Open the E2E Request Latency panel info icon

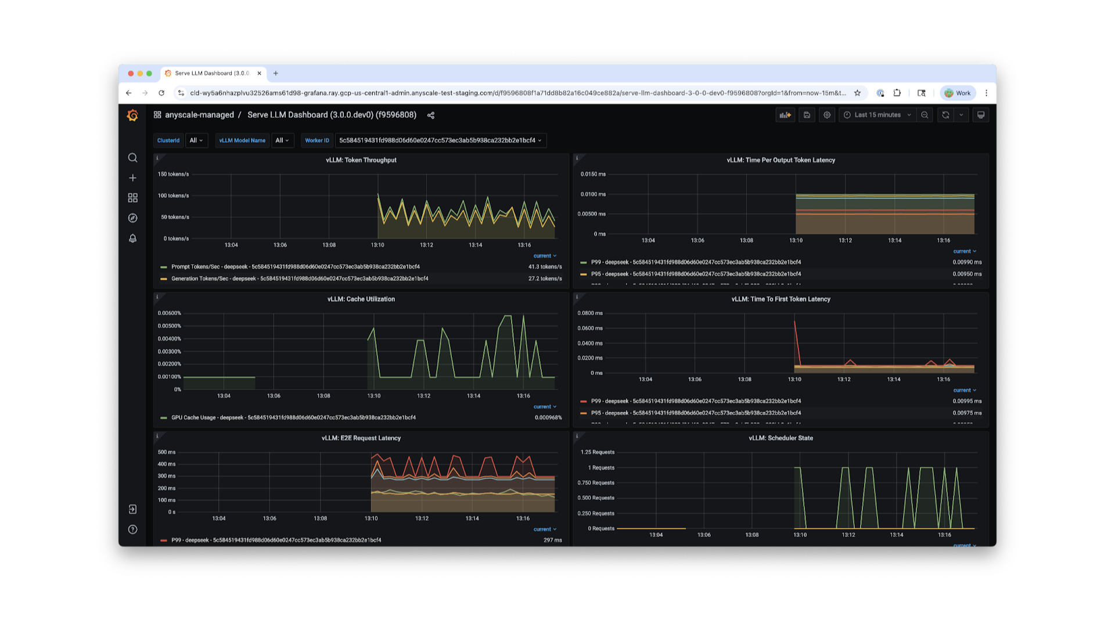[x=157, y=436]
